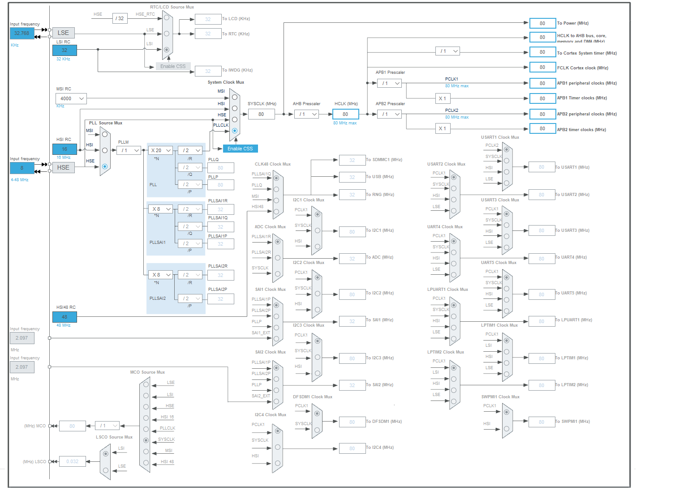Open the PLLSAI2 X 8 multiplier dropdown

coord(161,275)
